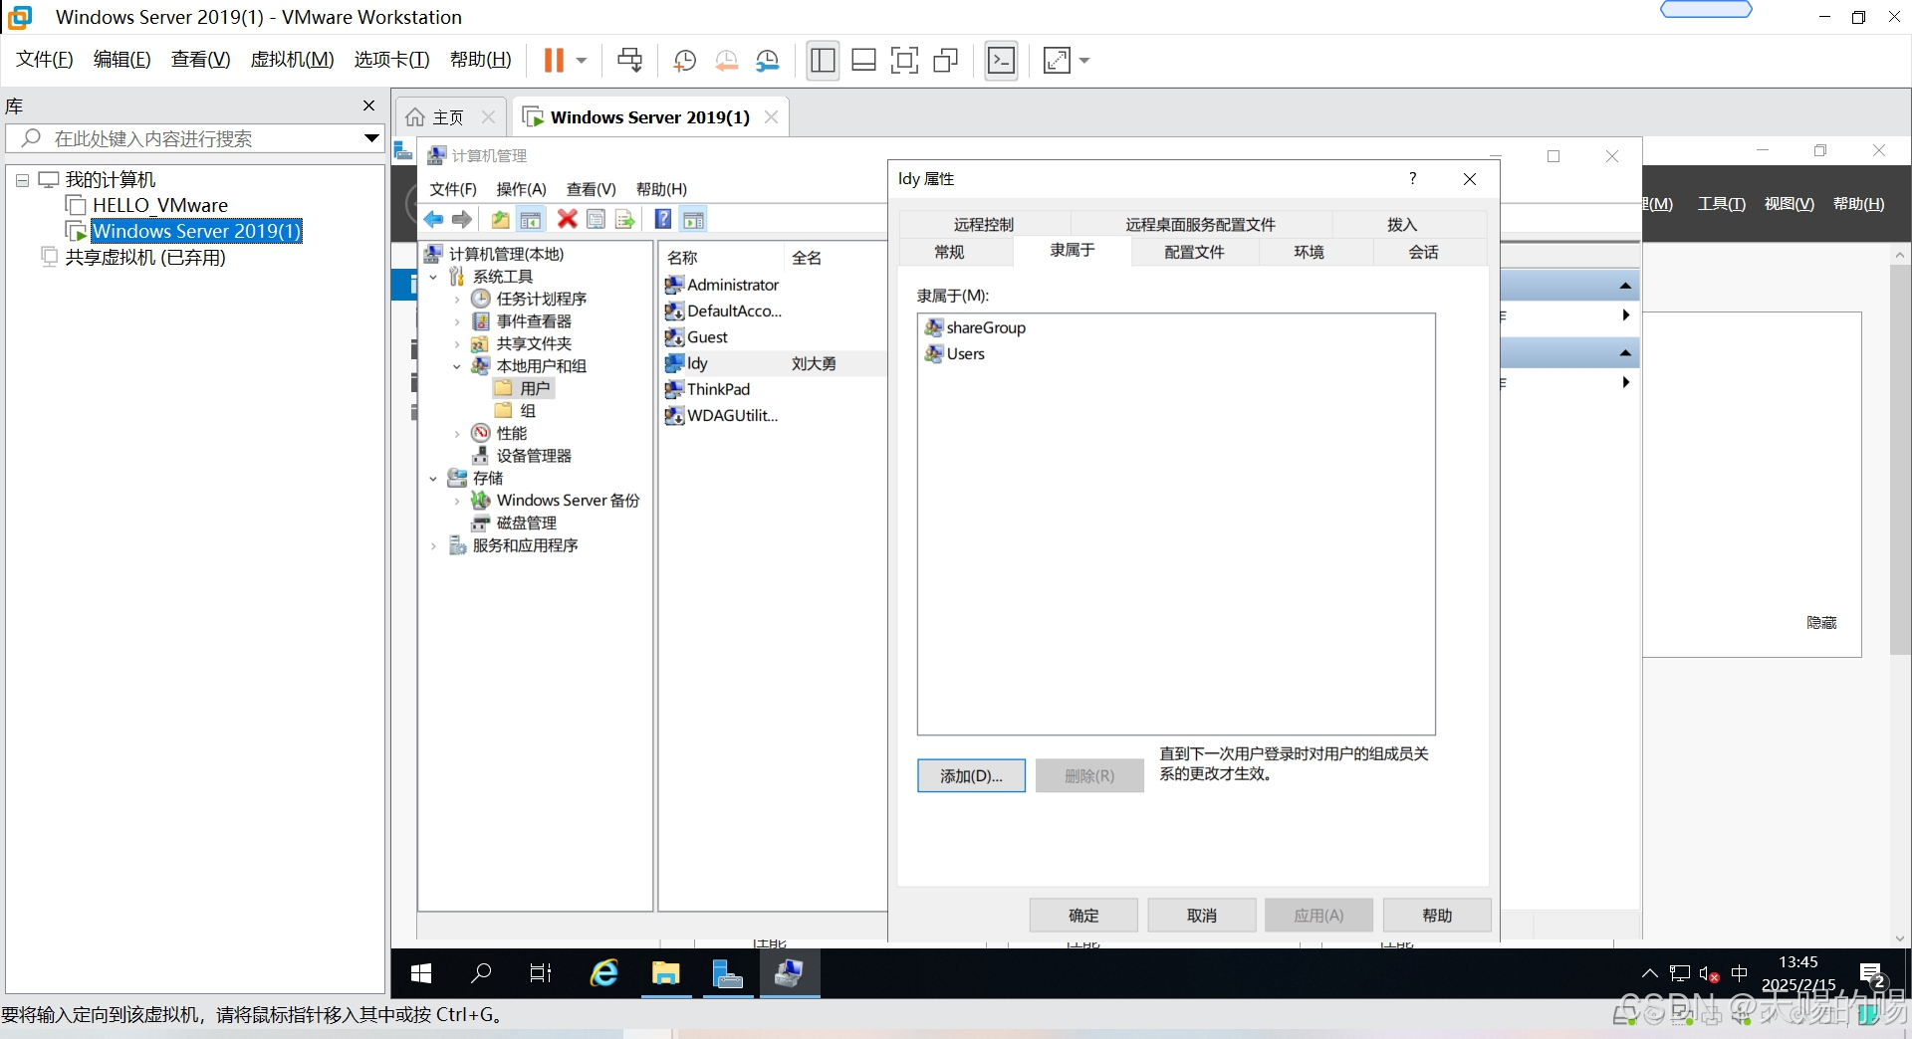Open the library search dropdown arrow
Viewport: 1912px width, 1039px height.
(371, 138)
